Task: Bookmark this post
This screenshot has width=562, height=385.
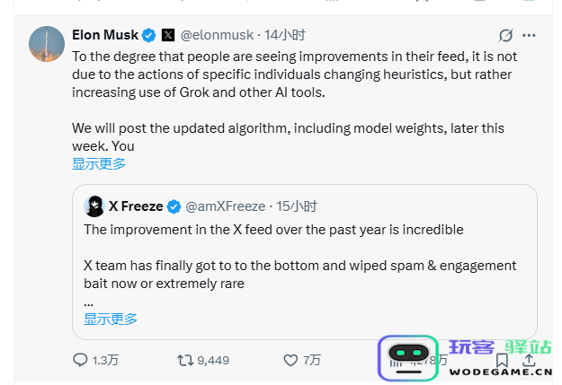Action: coord(504,360)
